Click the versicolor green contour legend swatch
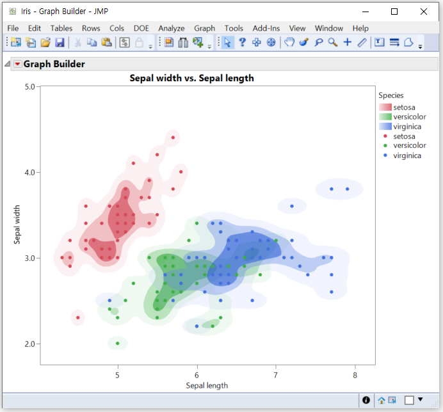The height and width of the screenshot is (412, 443). tap(385, 117)
